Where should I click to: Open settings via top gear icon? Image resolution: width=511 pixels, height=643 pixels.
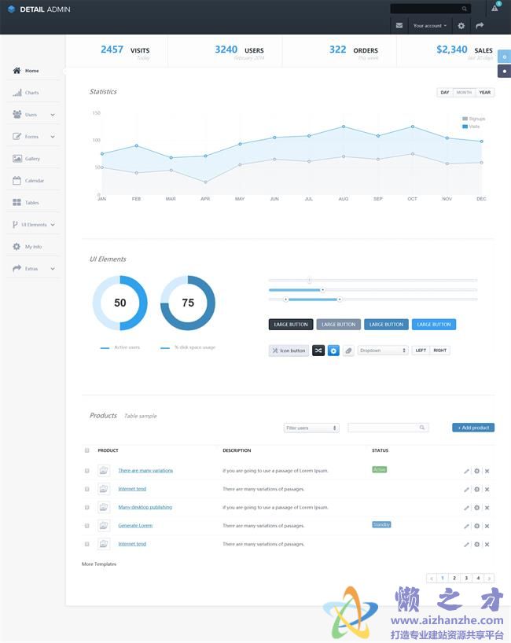click(461, 25)
